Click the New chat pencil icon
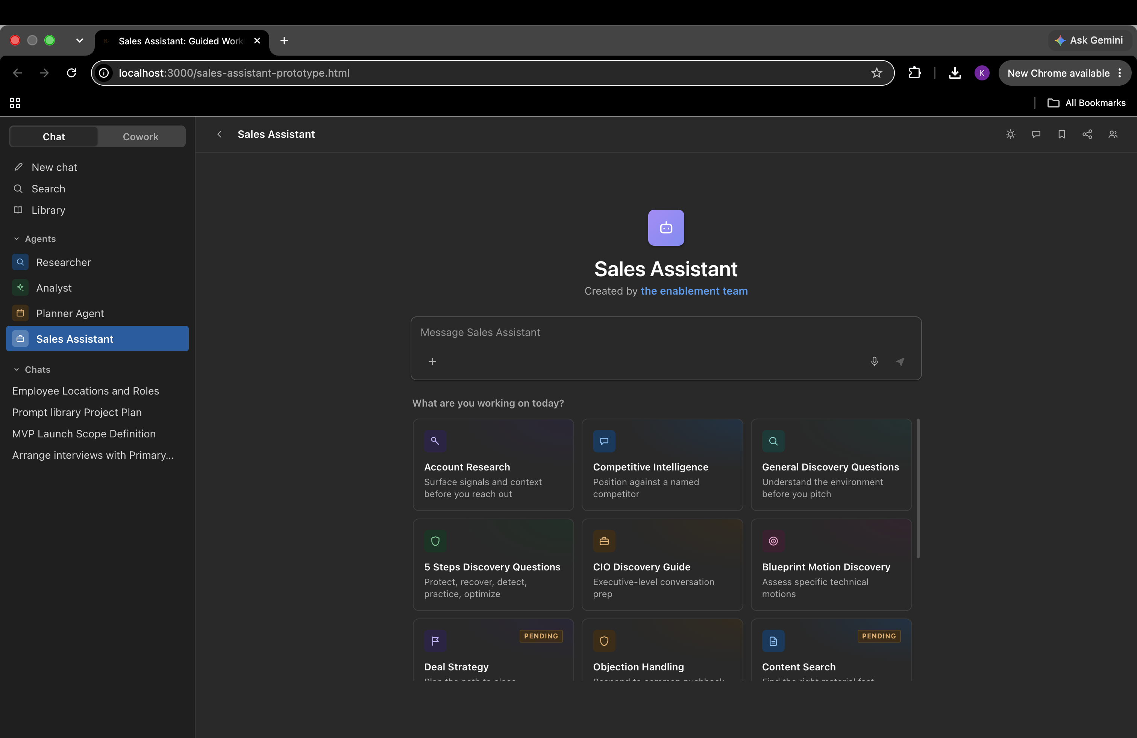 [18, 167]
